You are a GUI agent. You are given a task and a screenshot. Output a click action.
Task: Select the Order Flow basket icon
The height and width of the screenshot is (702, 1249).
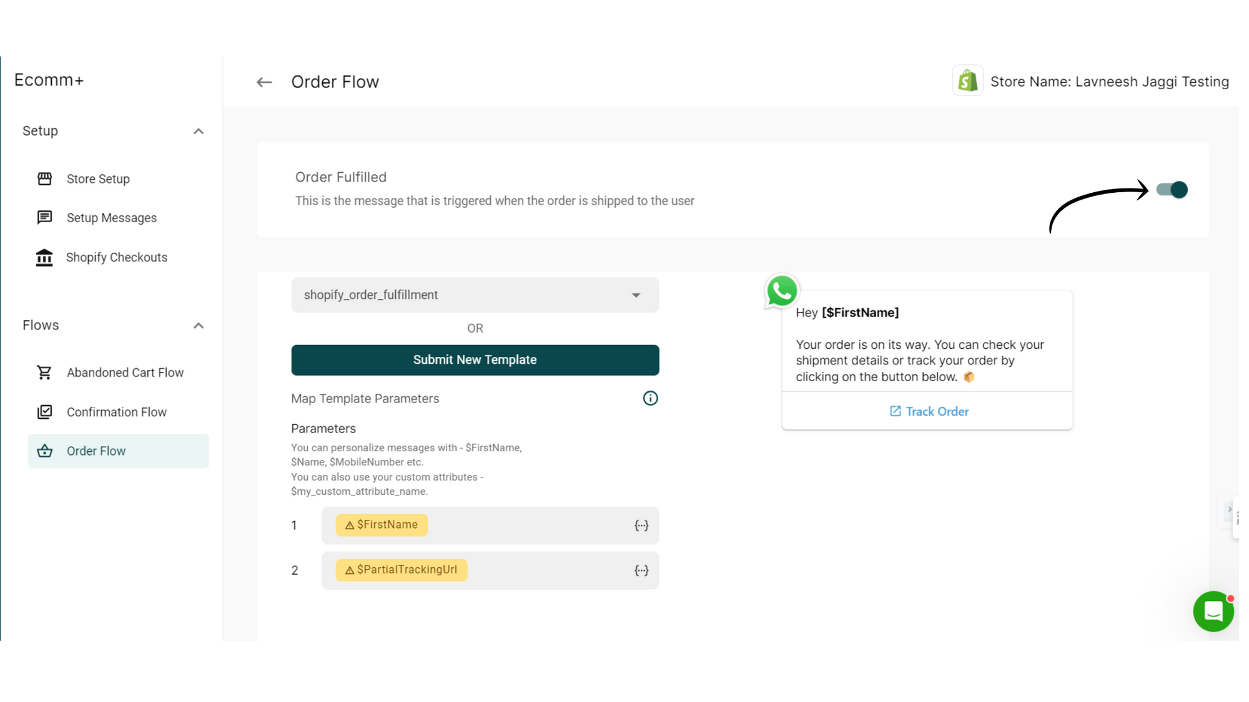coord(44,451)
